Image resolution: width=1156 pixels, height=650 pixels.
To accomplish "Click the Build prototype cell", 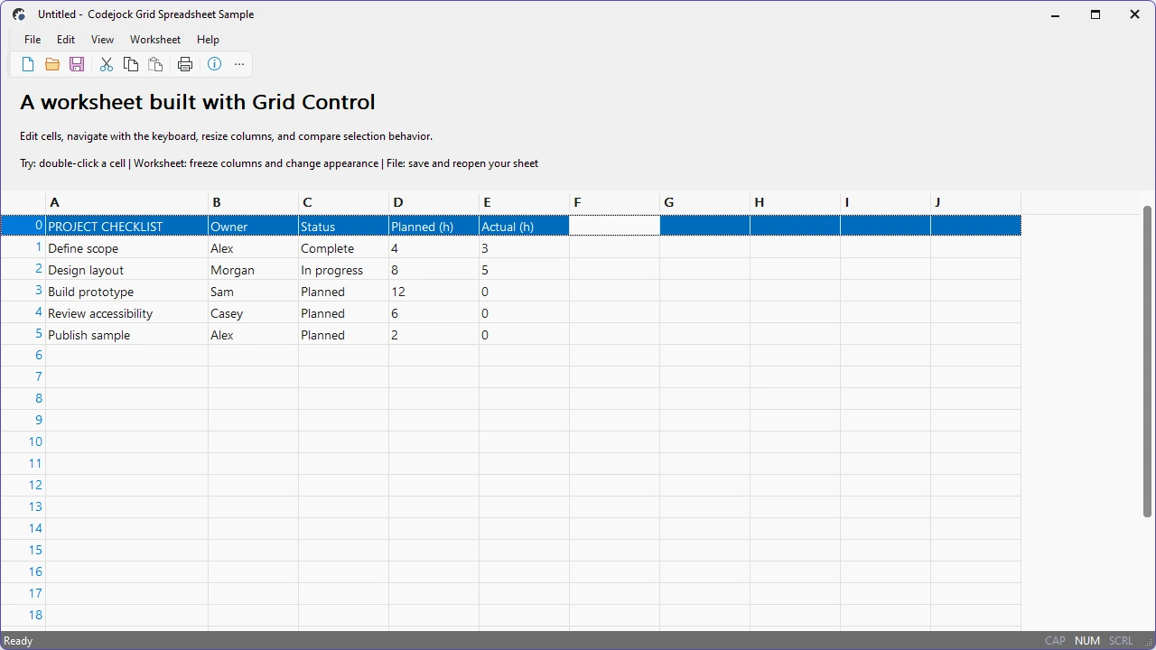I will pyautogui.click(x=126, y=291).
